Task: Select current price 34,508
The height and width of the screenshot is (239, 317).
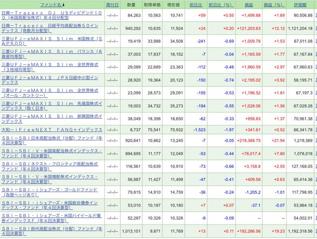Action: pos(177,41)
